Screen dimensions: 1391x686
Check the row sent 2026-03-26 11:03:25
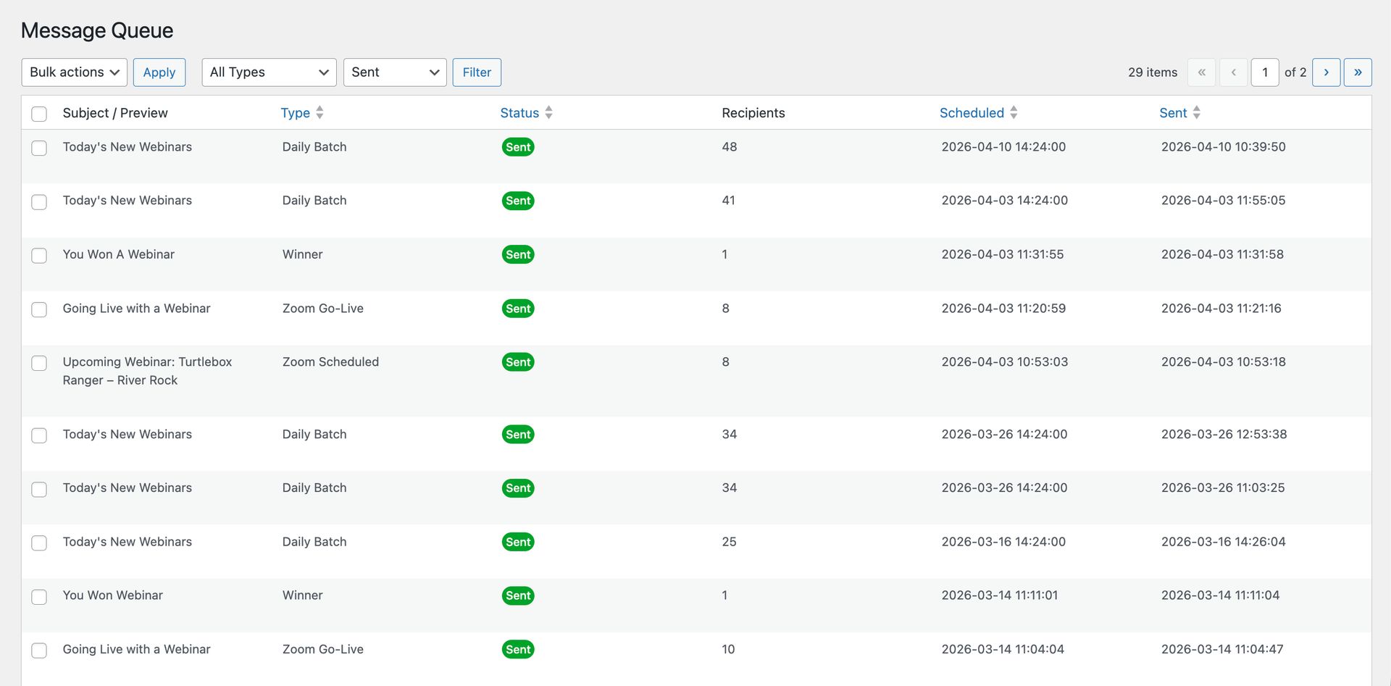pyautogui.click(x=39, y=489)
